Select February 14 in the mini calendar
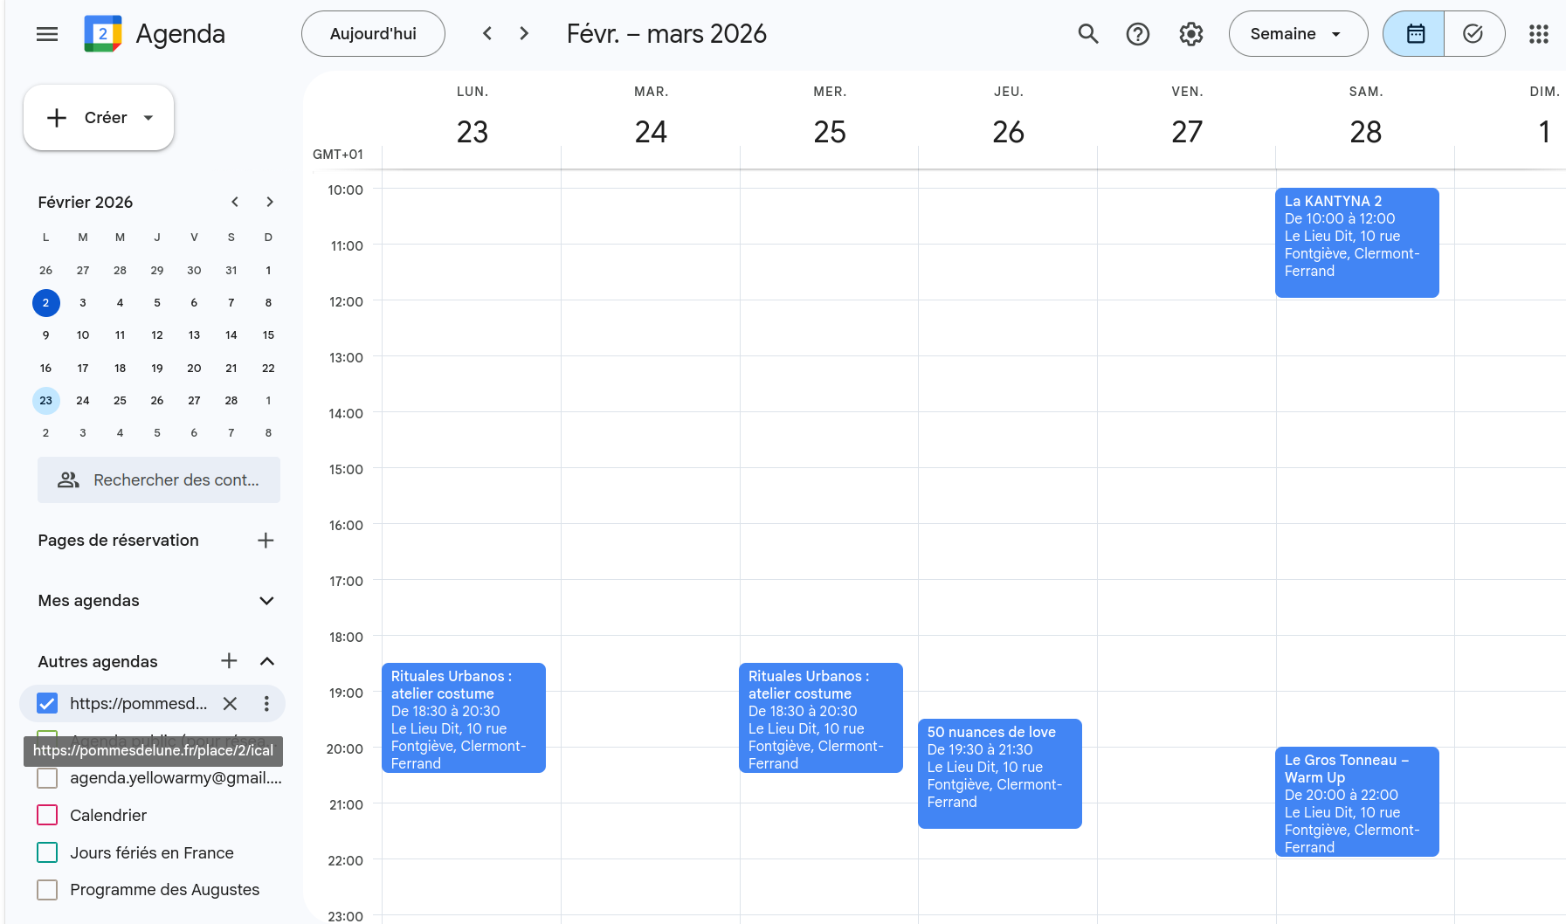The width and height of the screenshot is (1566, 924). tap(231, 335)
